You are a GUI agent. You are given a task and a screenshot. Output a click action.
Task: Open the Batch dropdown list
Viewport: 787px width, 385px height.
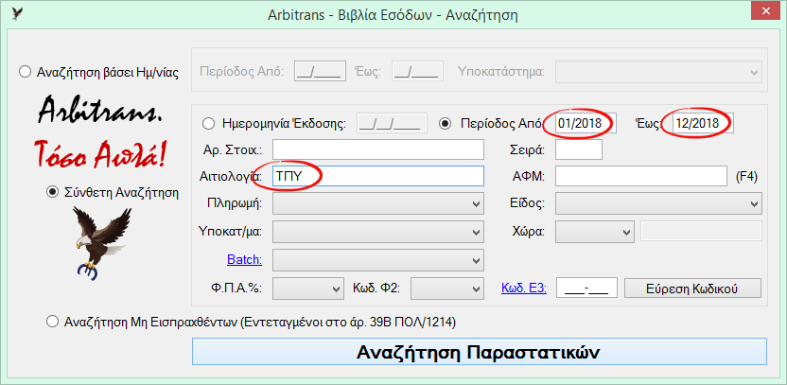pyautogui.click(x=378, y=259)
